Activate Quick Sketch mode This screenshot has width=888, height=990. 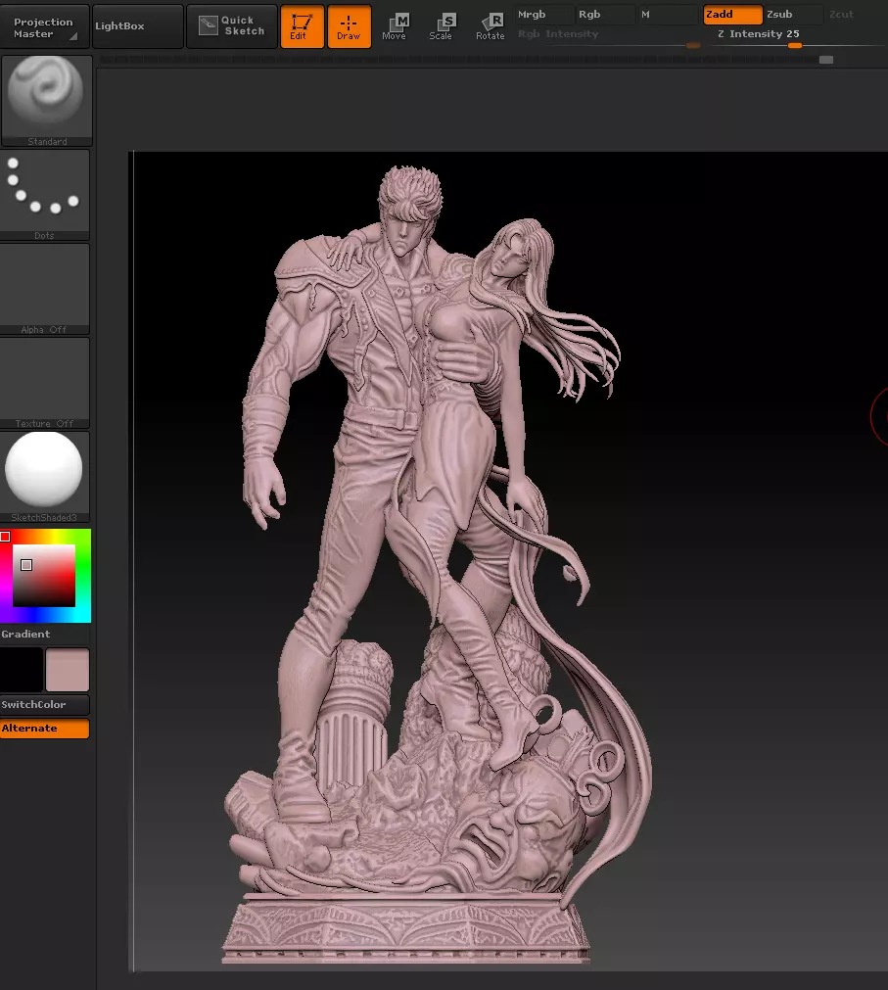point(232,26)
